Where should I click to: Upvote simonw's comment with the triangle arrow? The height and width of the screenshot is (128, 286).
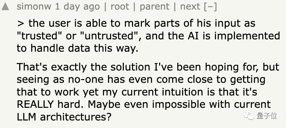pyautogui.click(x=5, y=7)
